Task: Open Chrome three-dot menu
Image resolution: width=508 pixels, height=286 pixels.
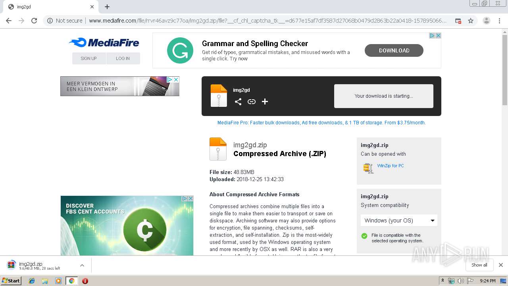Action: click(499, 21)
